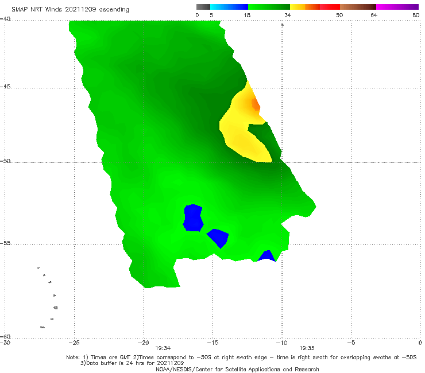Click the 'Note: 1) Times are GMT' footnote line

point(241,358)
